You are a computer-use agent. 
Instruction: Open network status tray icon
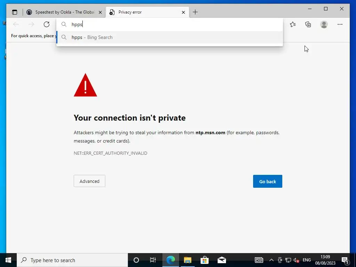pos(288,260)
